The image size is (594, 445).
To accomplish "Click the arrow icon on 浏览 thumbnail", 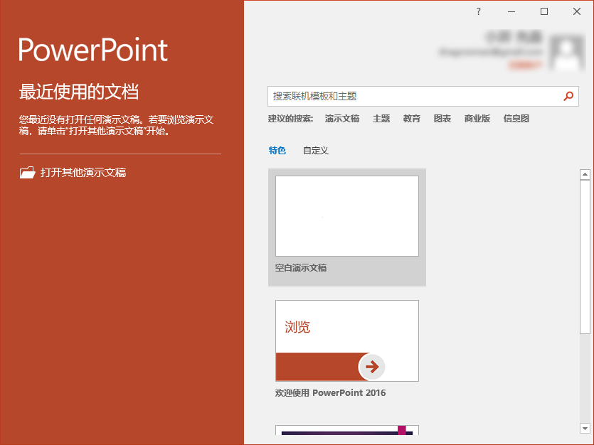I will coord(371,366).
